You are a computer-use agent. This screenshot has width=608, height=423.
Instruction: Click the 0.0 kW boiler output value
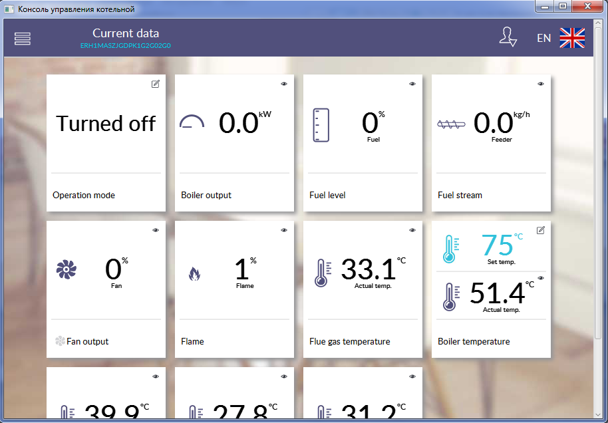(x=245, y=122)
